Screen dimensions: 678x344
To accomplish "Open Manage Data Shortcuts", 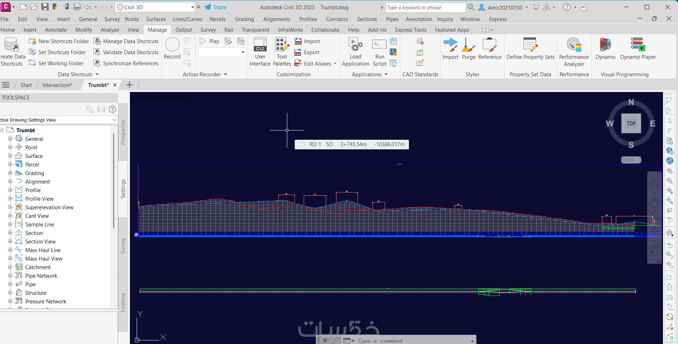I will pos(126,41).
